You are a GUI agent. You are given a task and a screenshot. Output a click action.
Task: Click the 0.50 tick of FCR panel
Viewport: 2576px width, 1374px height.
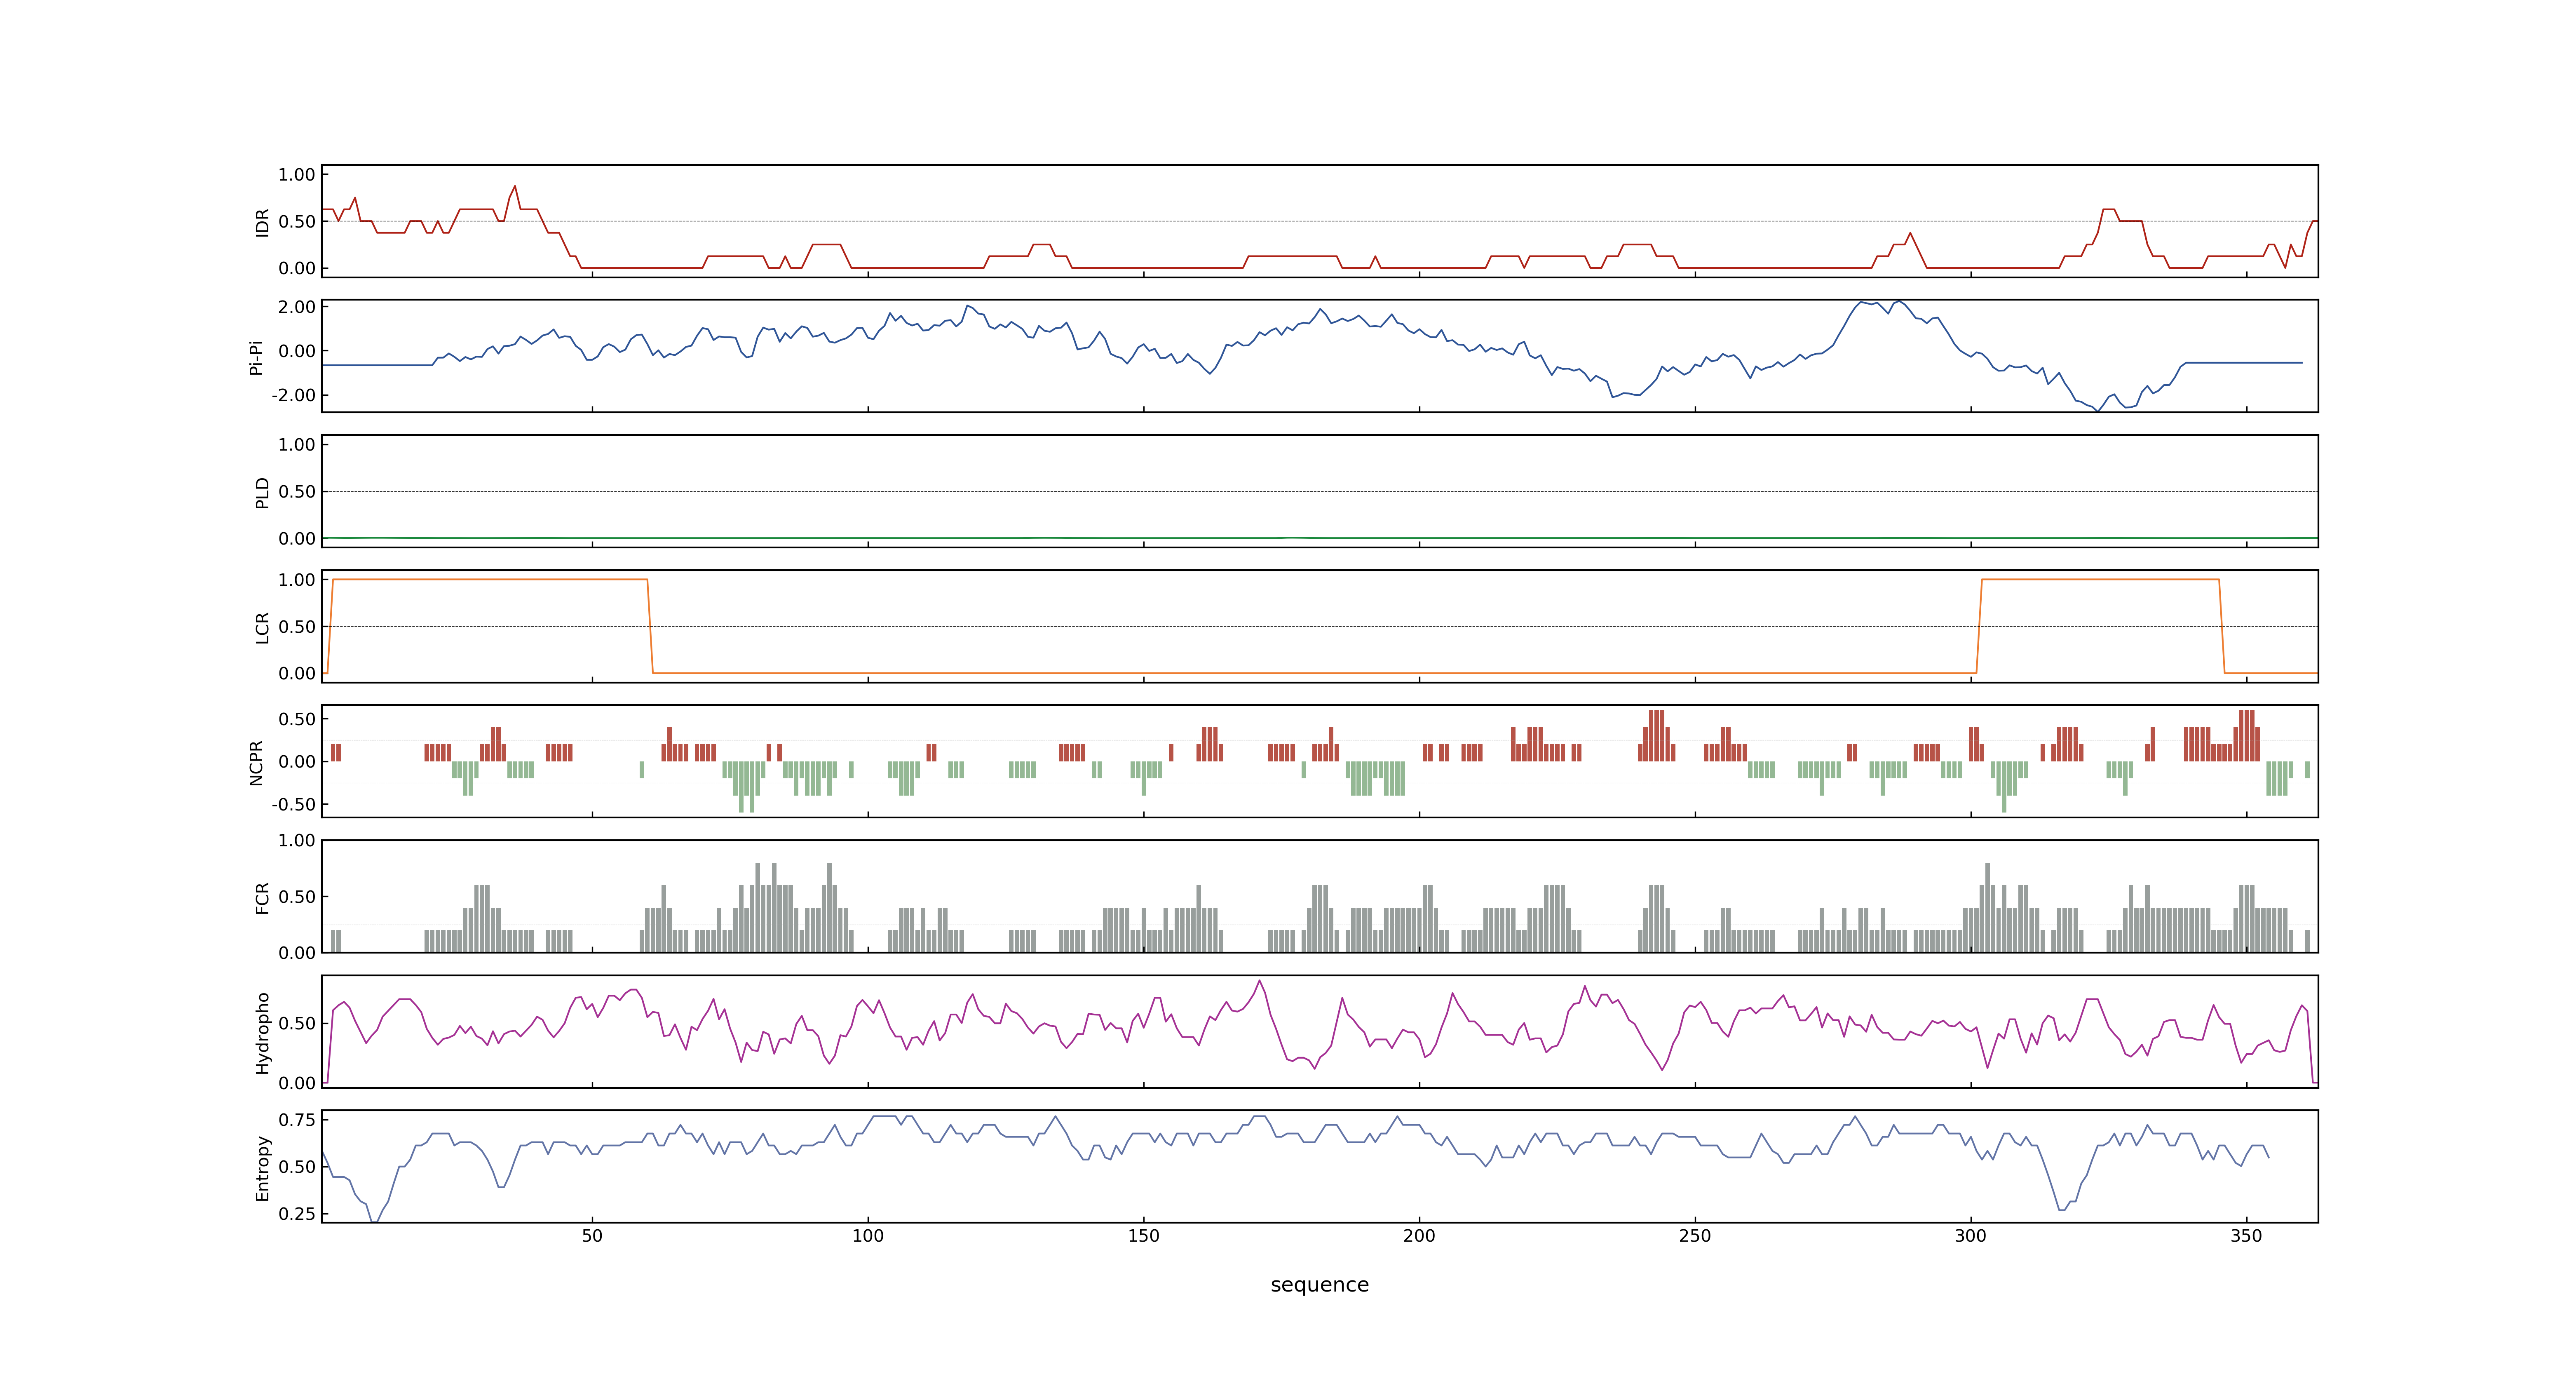(297, 897)
